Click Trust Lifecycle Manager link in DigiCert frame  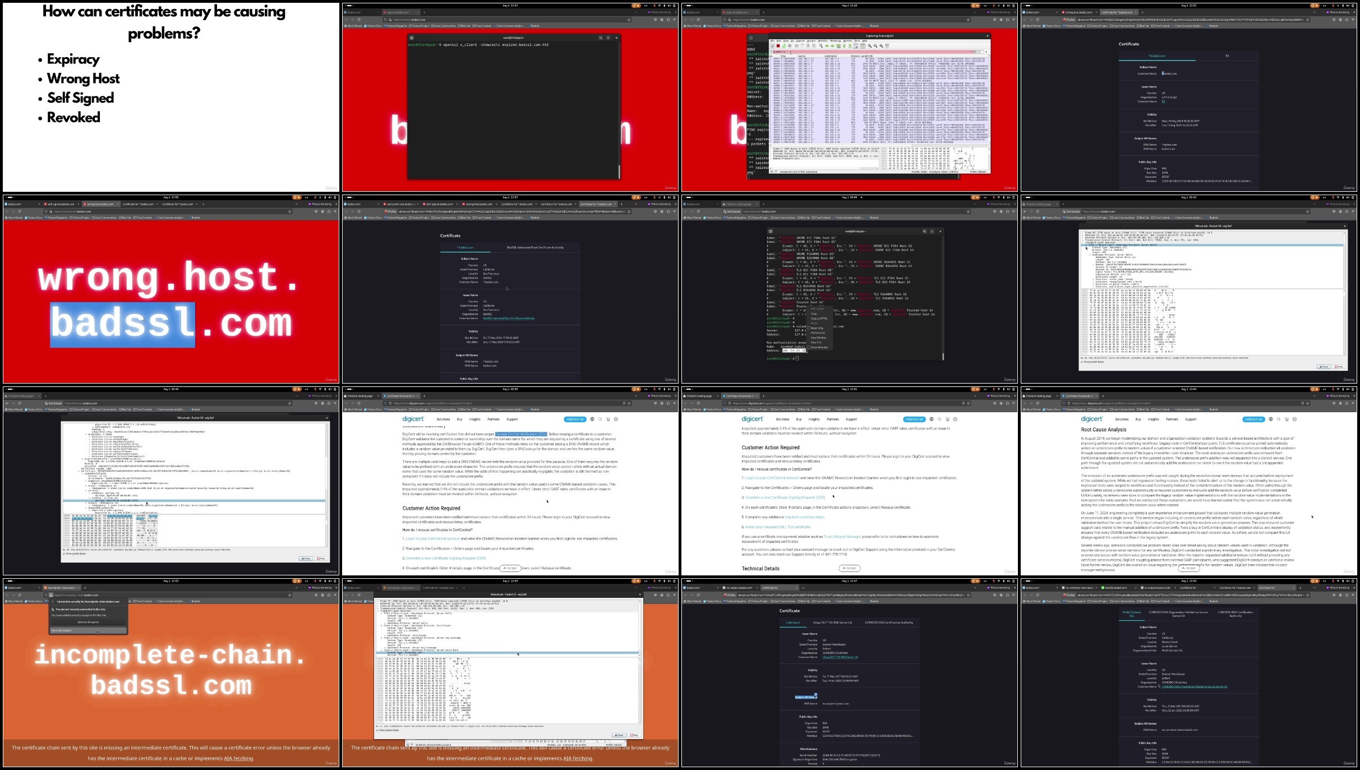(842, 537)
